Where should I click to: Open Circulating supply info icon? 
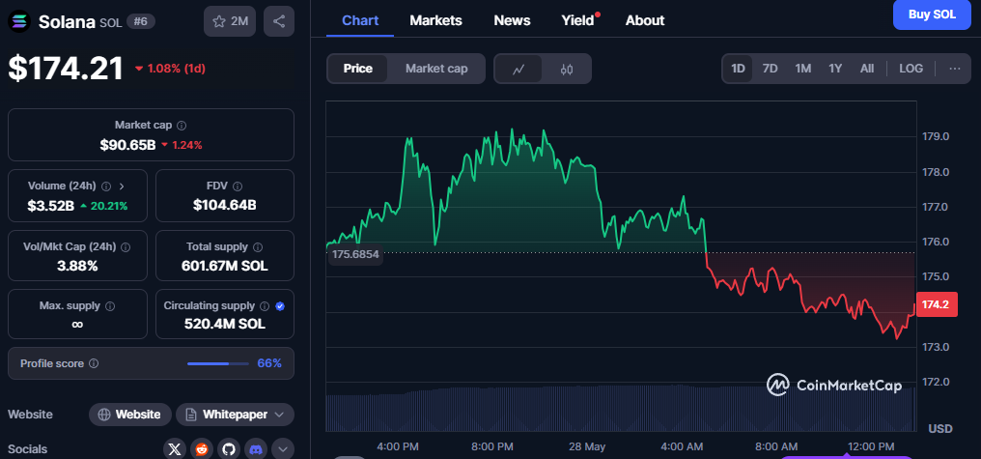265,306
